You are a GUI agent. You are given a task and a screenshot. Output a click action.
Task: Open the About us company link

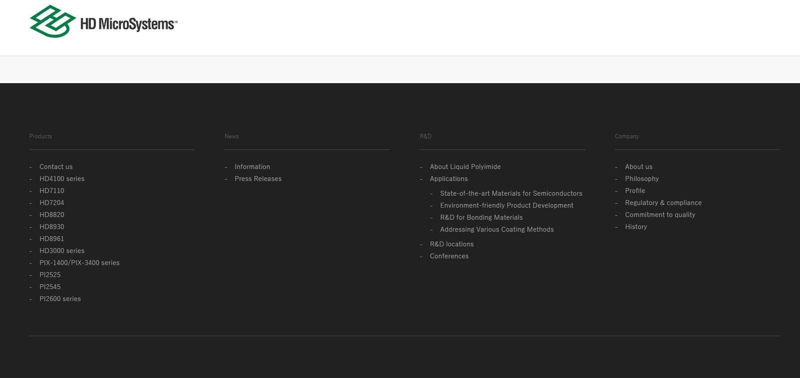click(x=638, y=167)
